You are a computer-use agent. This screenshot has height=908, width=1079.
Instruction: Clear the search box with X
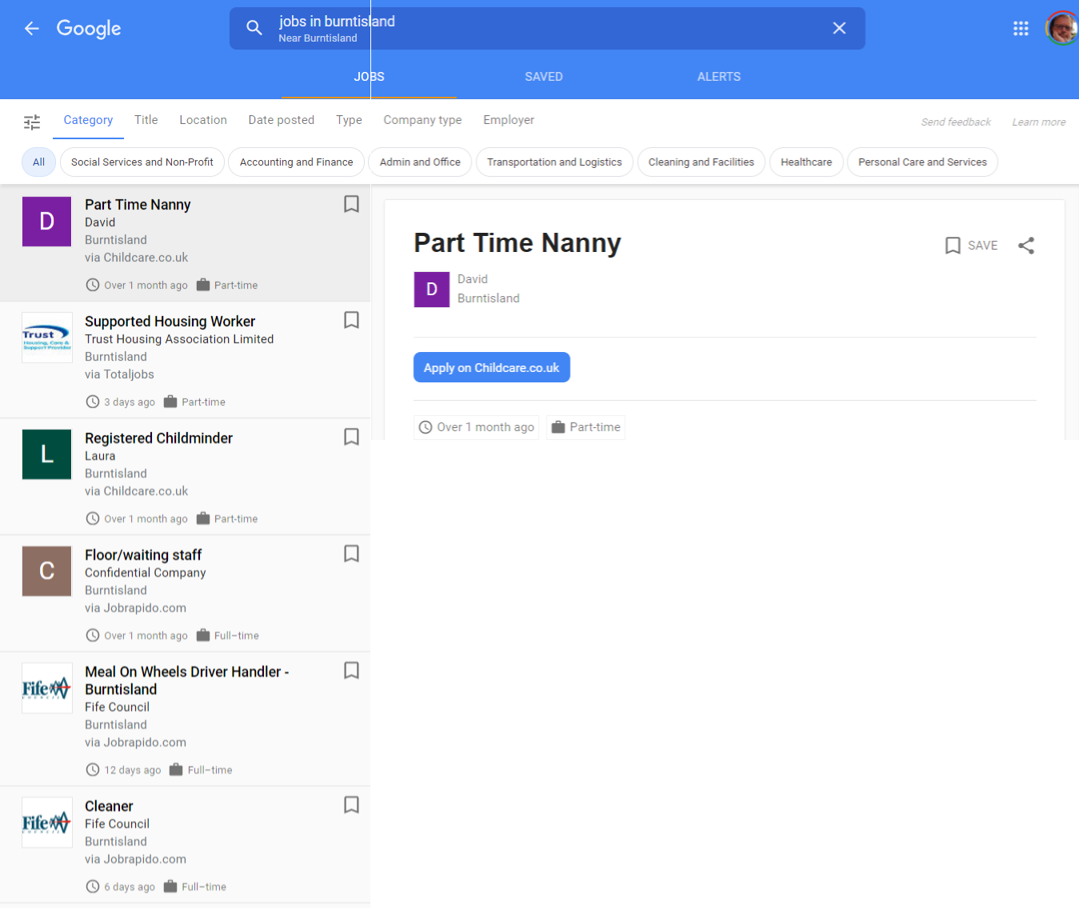click(x=839, y=28)
